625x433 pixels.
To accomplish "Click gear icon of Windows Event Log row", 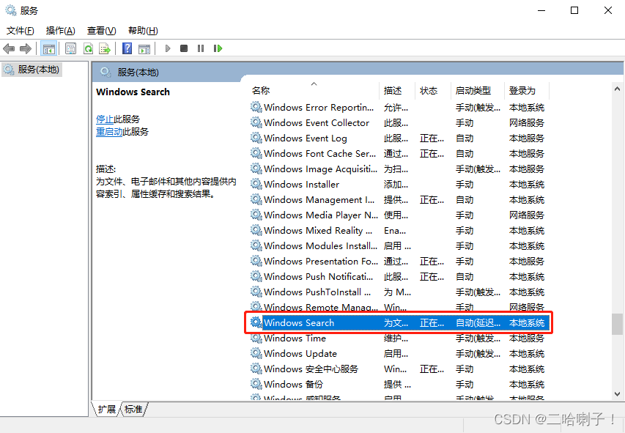I will [x=256, y=138].
